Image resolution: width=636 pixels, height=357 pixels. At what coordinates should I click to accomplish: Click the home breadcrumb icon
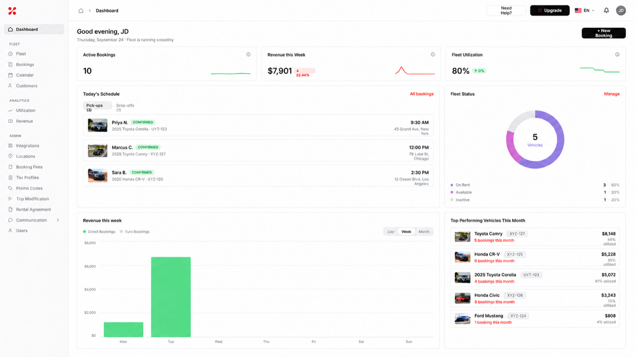click(81, 11)
